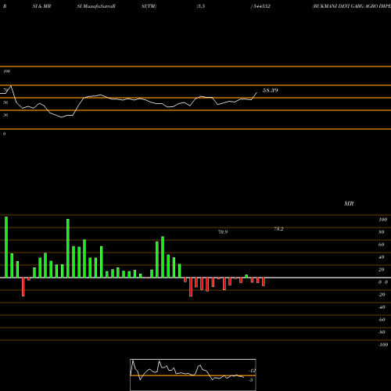Click the '-100' label on MR axis

click(x=383, y=345)
